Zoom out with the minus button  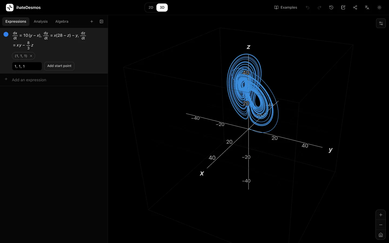coord(381,225)
